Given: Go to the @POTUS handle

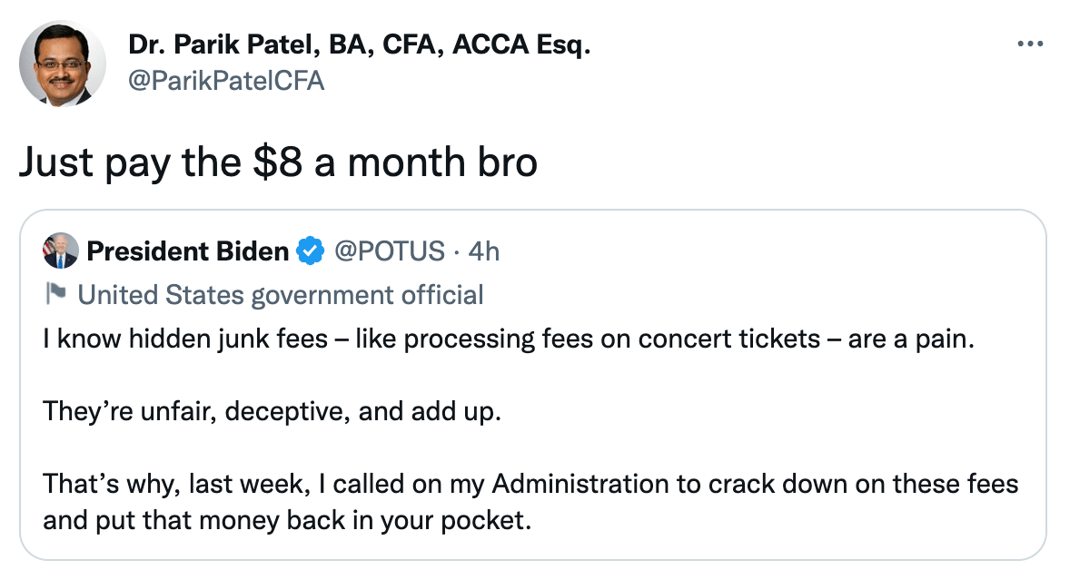Looking at the screenshot, I should coord(390,251).
